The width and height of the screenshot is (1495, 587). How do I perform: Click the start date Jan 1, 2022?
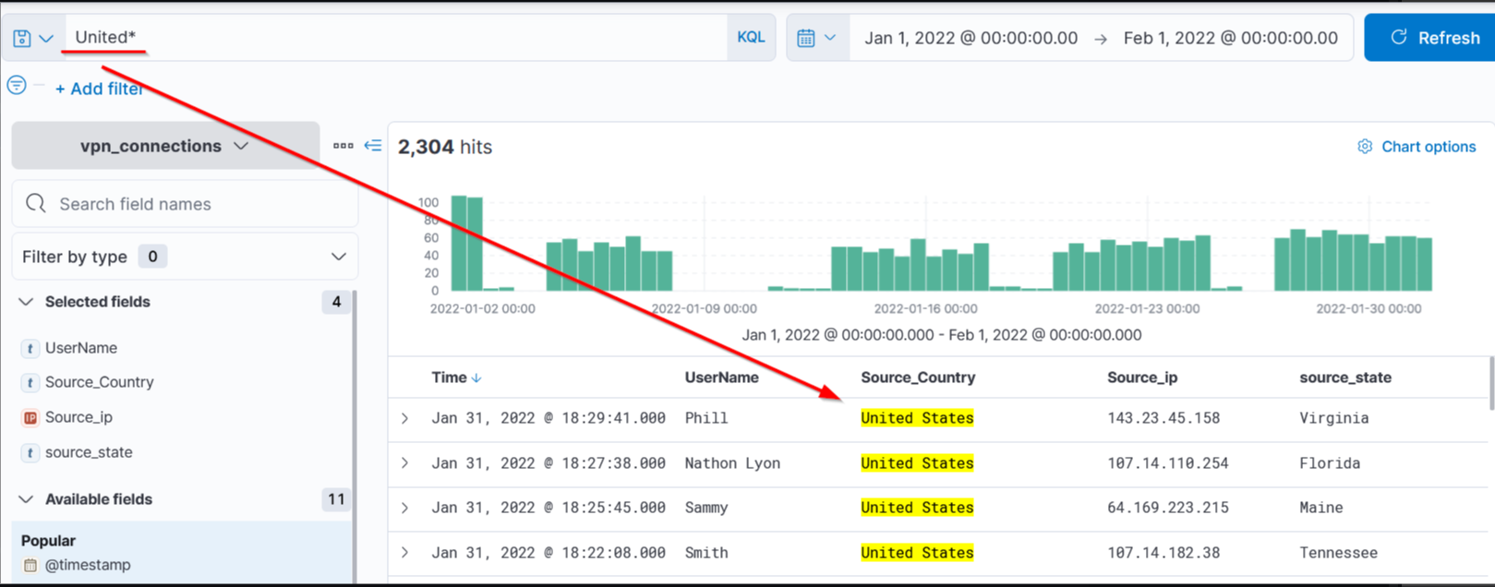coord(971,38)
